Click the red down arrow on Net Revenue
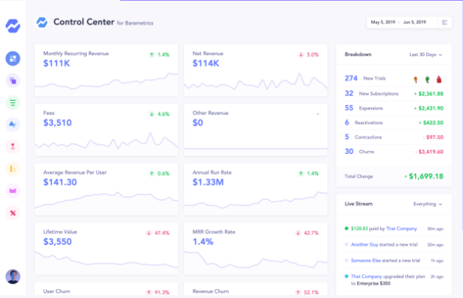 [x=301, y=55]
